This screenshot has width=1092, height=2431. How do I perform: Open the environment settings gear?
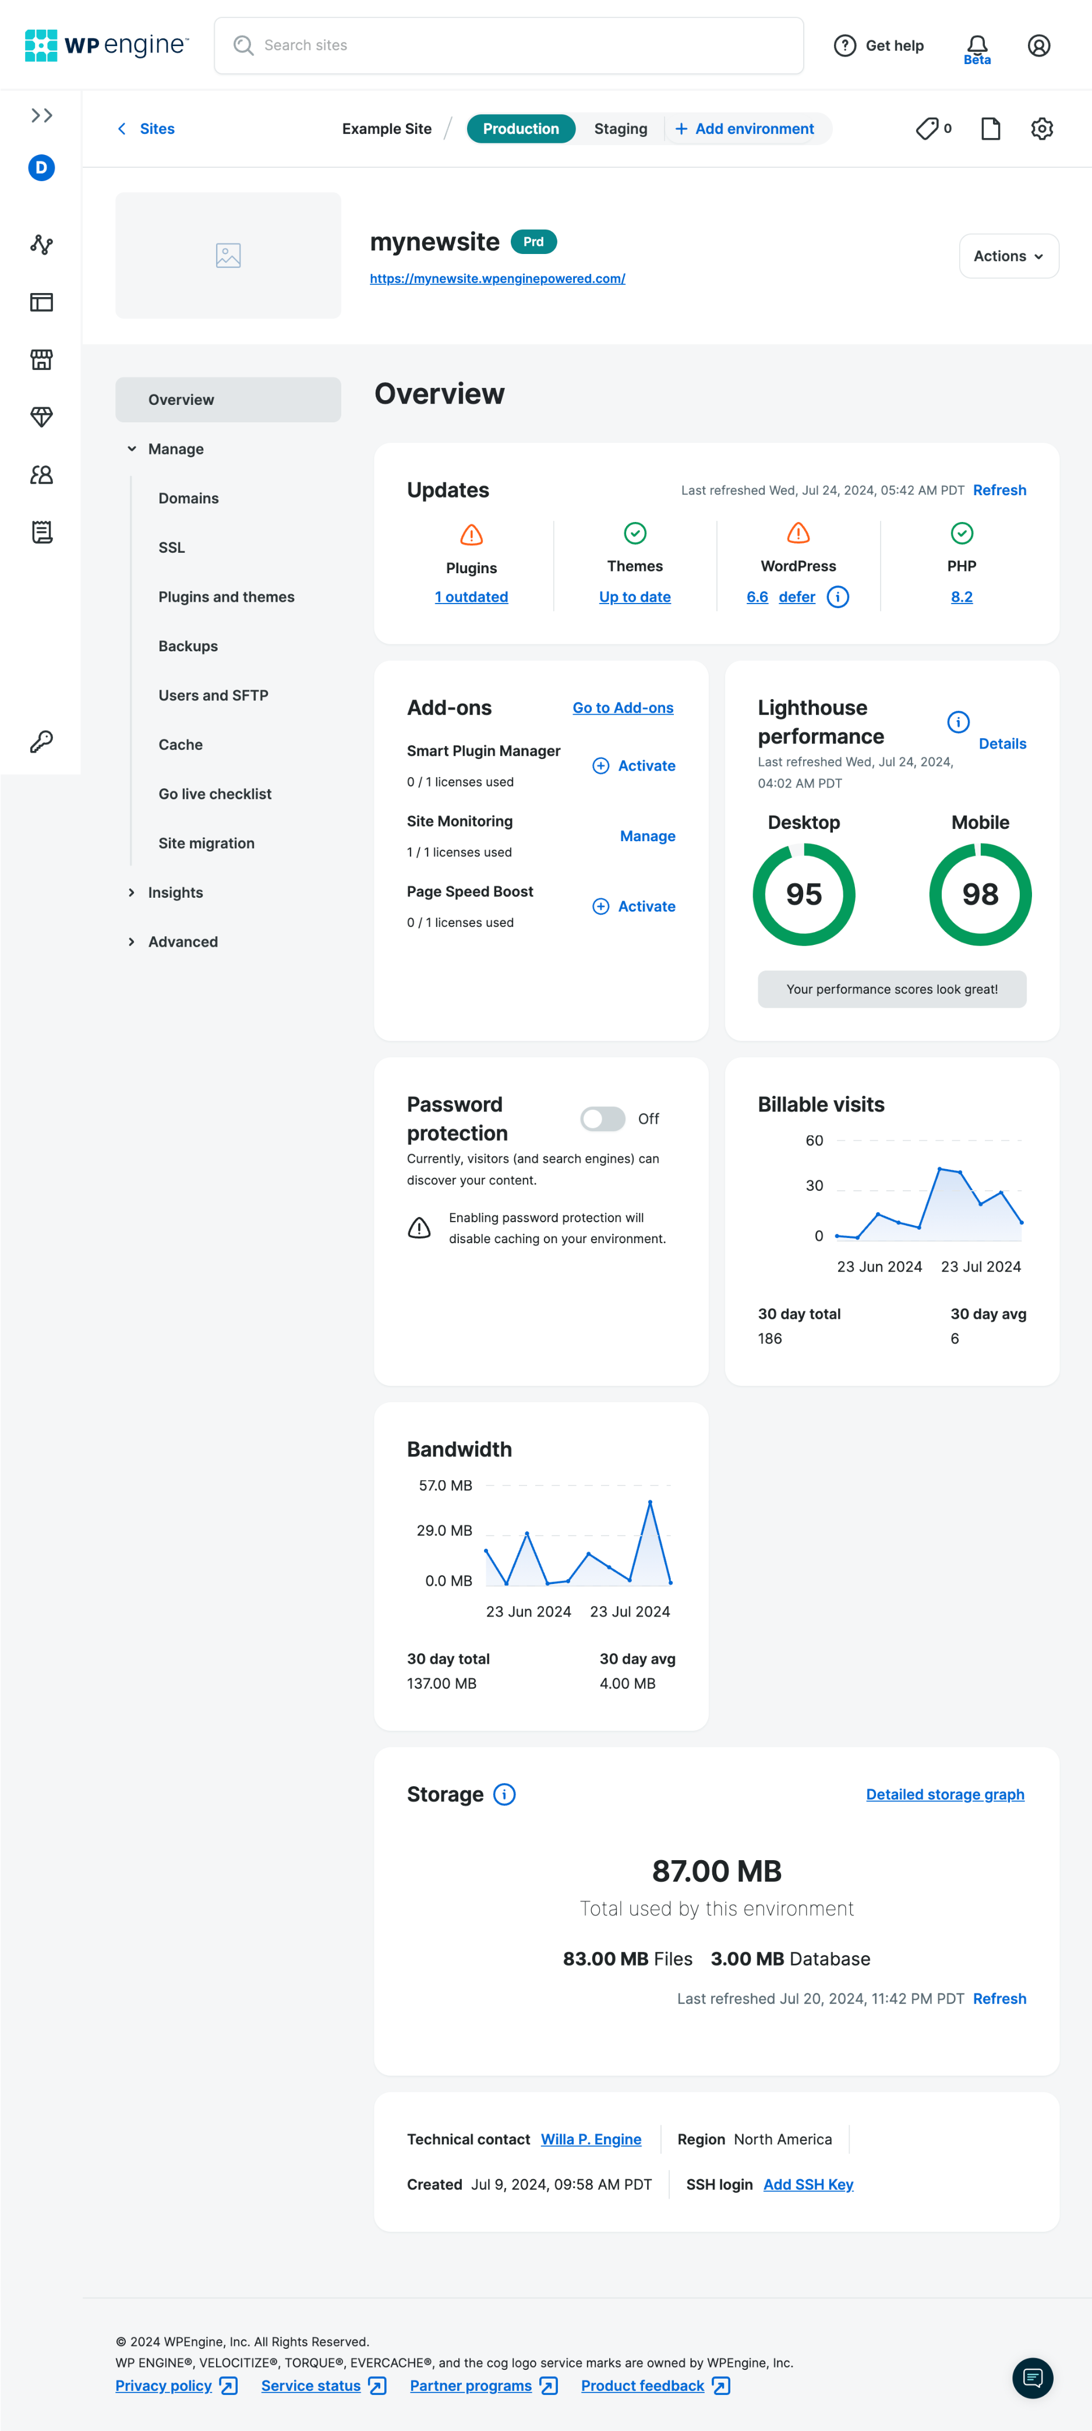pos(1042,128)
